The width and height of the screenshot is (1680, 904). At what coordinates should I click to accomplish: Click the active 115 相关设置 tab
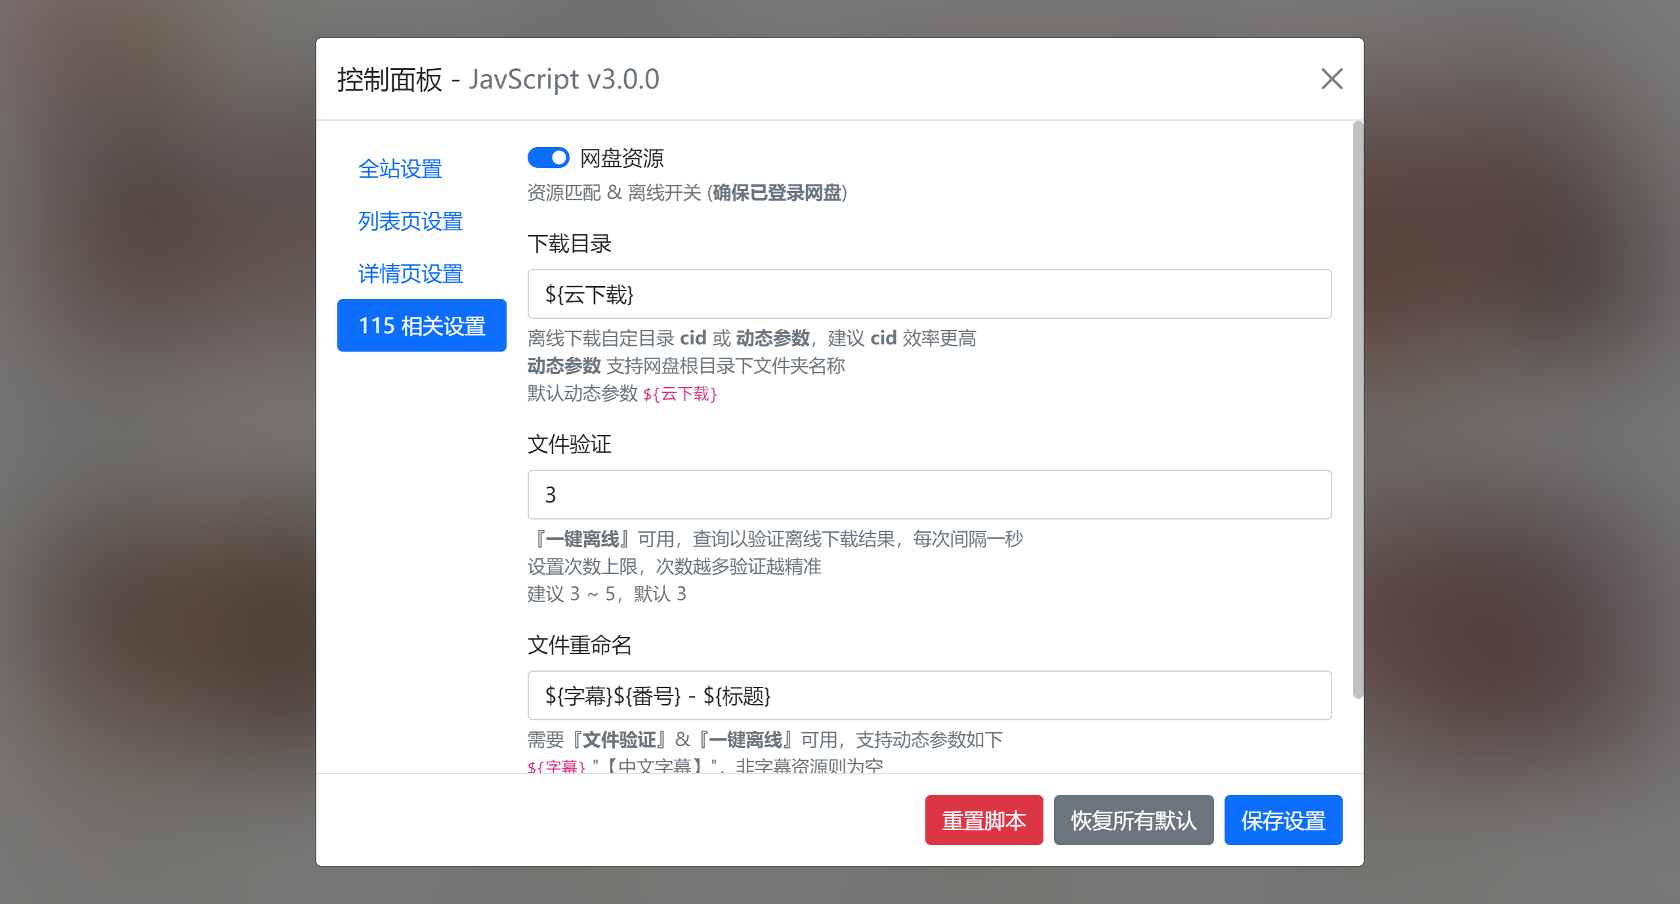coord(421,325)
